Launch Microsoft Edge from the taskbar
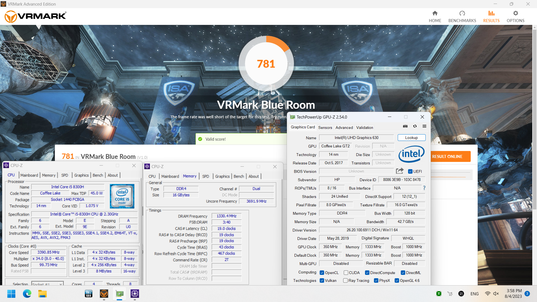Image resolution: width=537 pixels, height=302 pixels. point(27,294)
